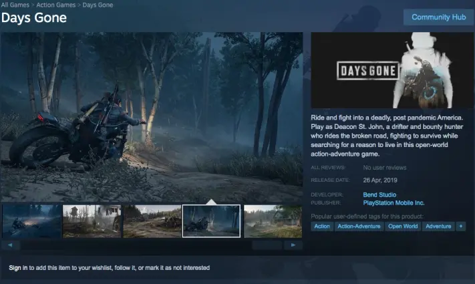Open PlayStation Mobile Inc. publisher page
Screen dimensions: 475x284
pos(393,202)
